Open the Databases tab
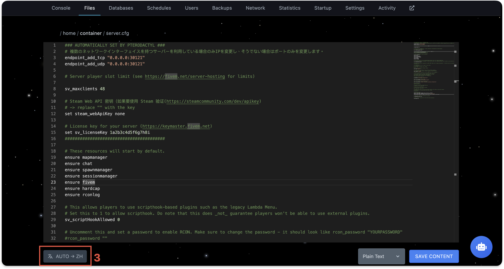This screenshot has width=504, height=269. [121, 8]
